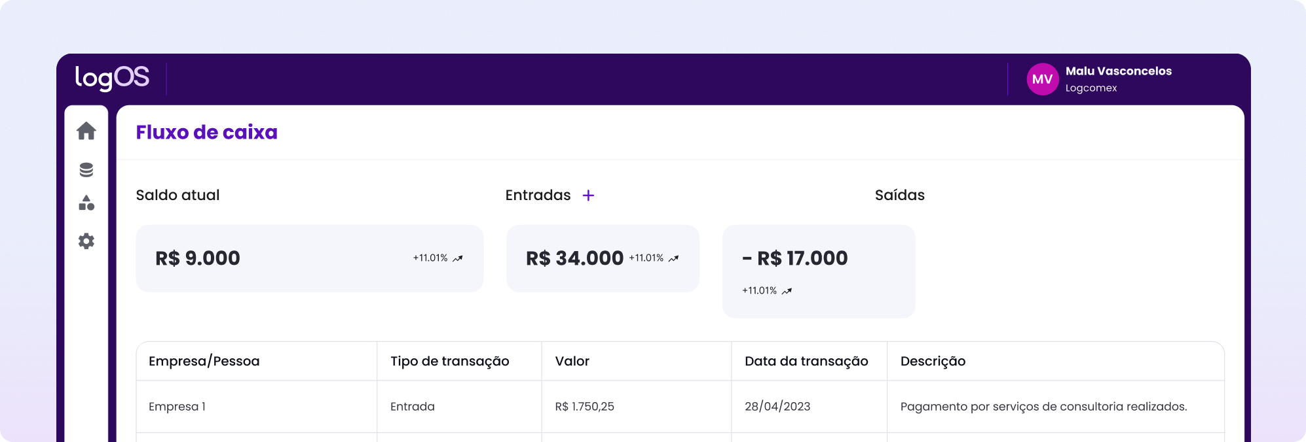
Task: Sort by Tipo de transação column header
Action: click(449, 361)
